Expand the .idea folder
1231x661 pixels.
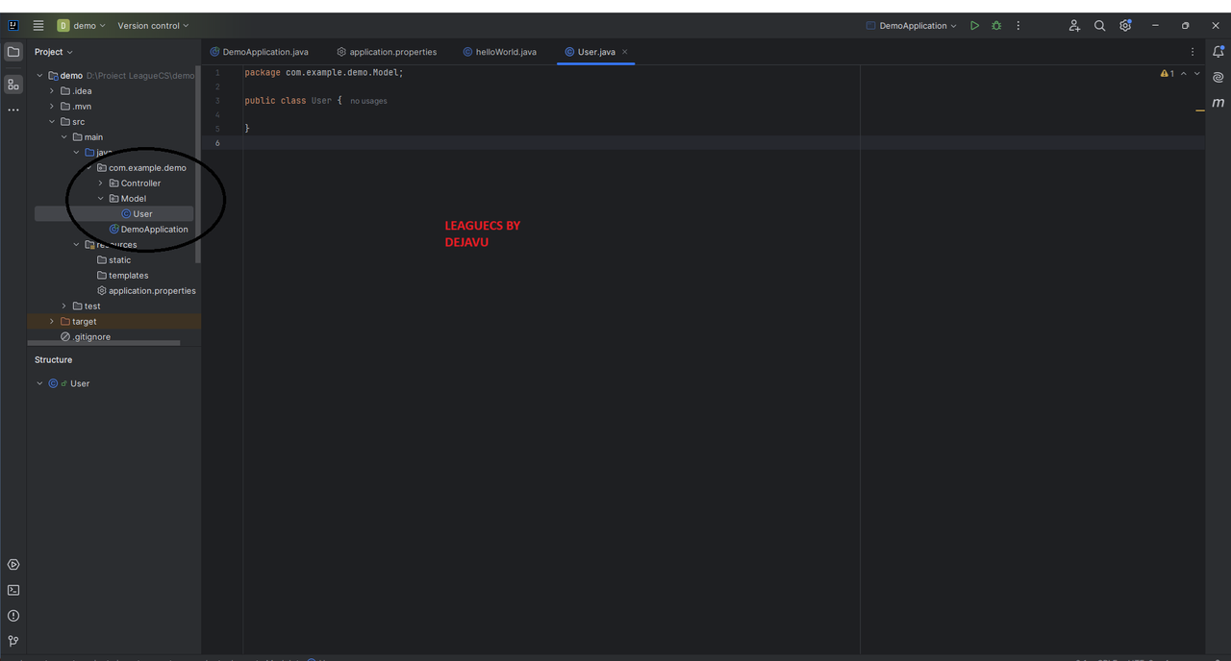[x=52, y=91]
